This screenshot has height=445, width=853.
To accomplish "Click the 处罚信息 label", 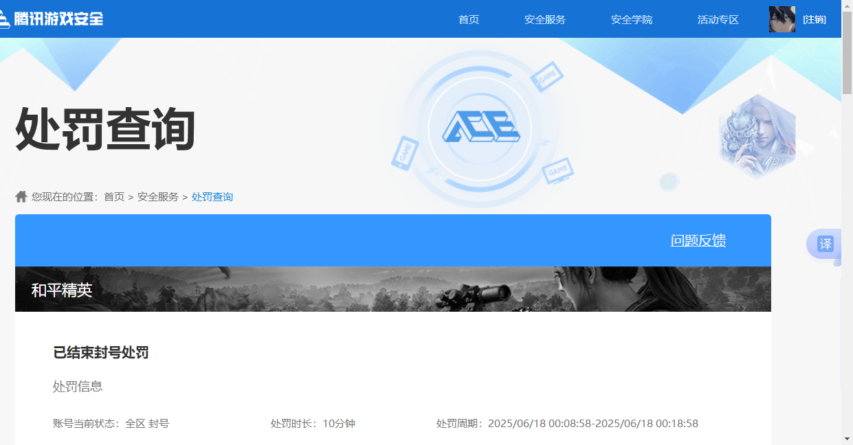I will point(78,387).
